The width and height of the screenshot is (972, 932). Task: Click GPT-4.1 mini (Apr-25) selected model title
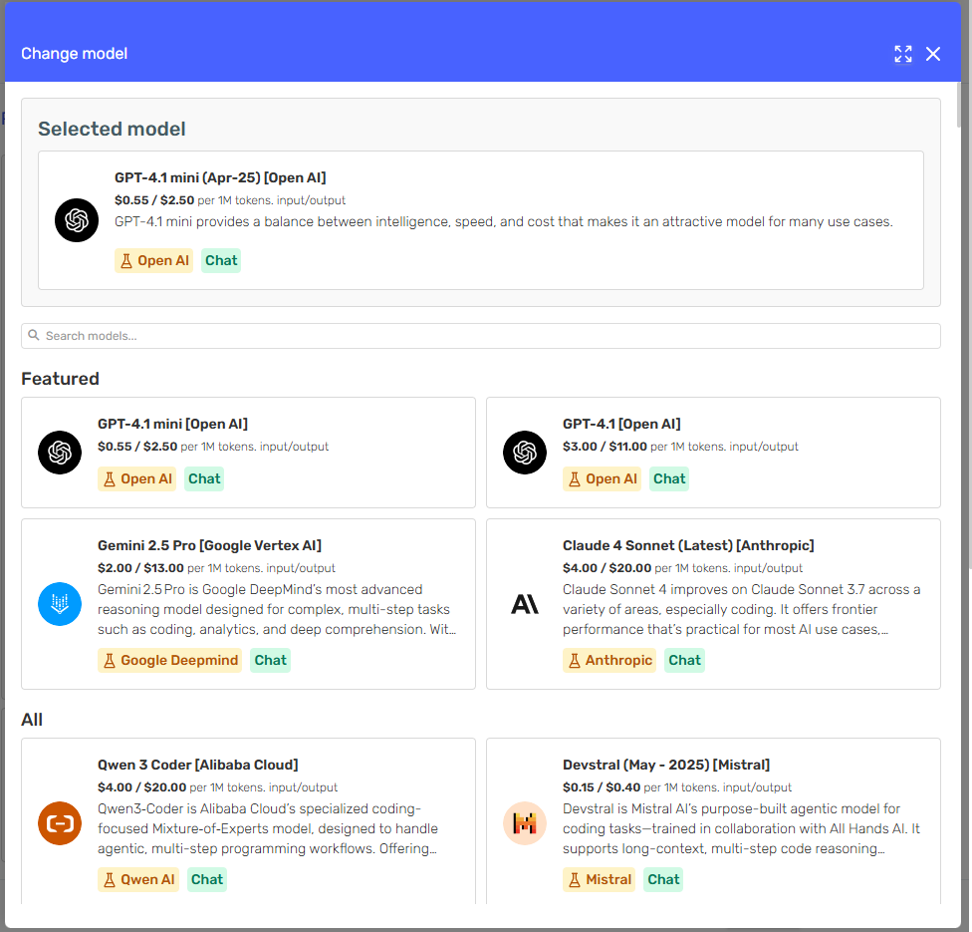pos(220,177)
